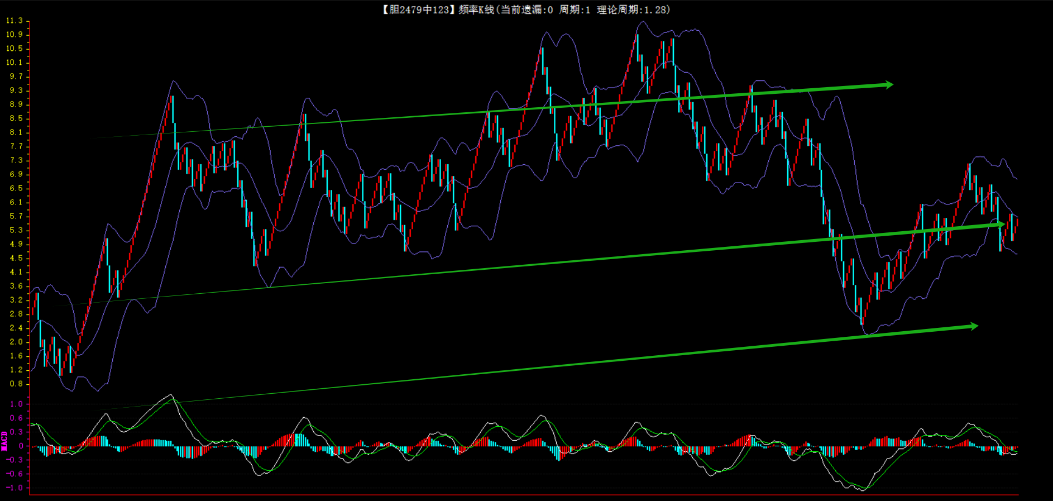Click the -1.0 MACD axis label
This screenshot has width=1053, height=501.
(x=15, y=488)
